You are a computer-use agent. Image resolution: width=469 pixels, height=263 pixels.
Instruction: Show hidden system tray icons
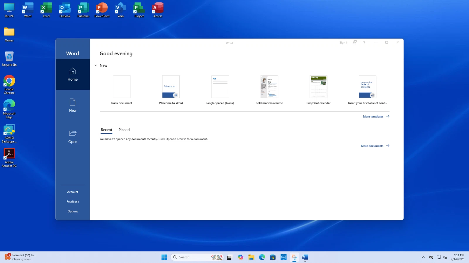point(423,257)
